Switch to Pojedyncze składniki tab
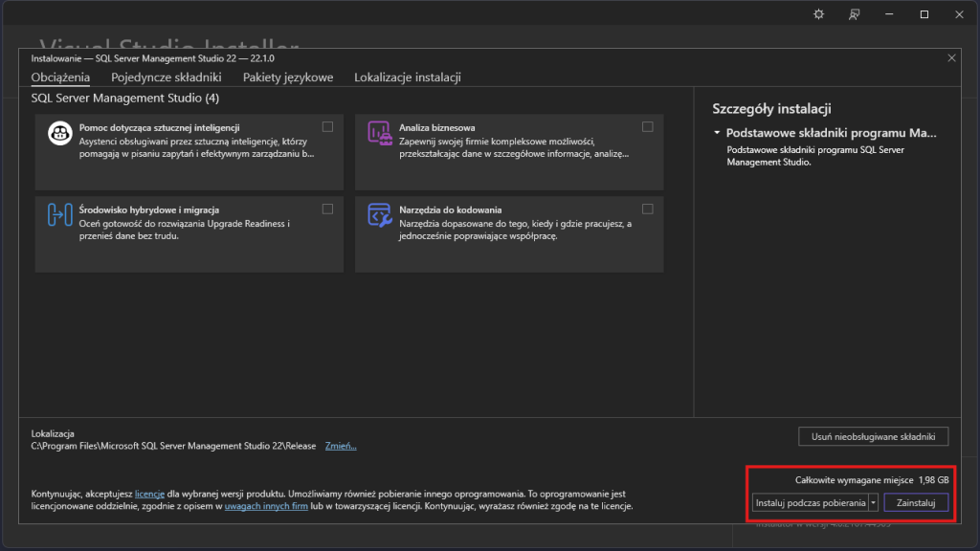Viewport: 980px width, 551px height. (167, 77)
